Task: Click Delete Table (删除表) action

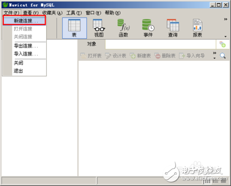Action: point(165,56)
